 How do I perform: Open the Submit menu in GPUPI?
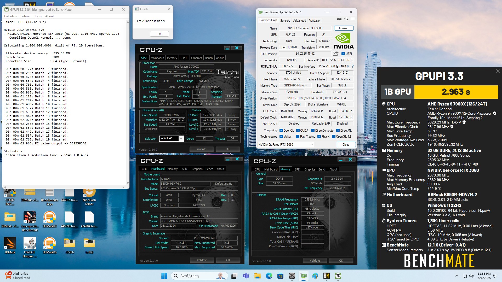coord(26,16)
